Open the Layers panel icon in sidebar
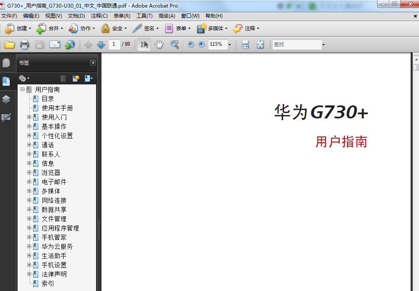This screenshot has height=291, width=419. pyautogui.click(x=6, y=99)
